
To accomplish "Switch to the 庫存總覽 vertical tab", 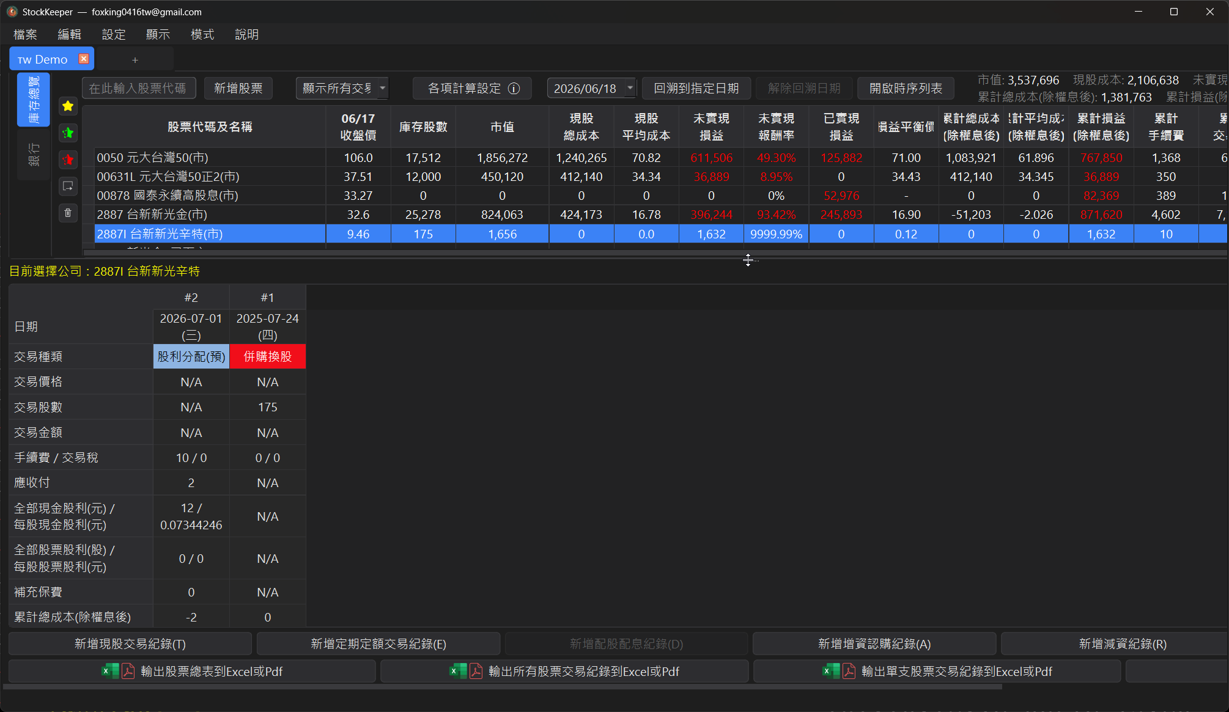I will tap(34, 100).
